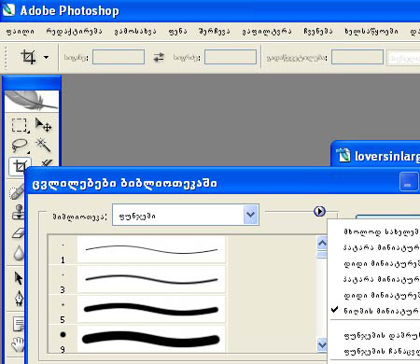Select the Magic Wand tool
Screen dimensions: 420x364
(43, 145)
